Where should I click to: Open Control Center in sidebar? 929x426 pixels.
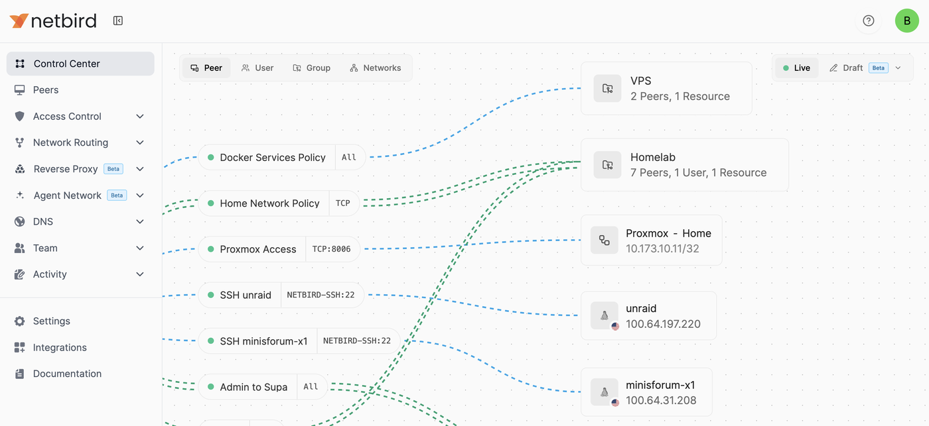click(x=80, y=64)
